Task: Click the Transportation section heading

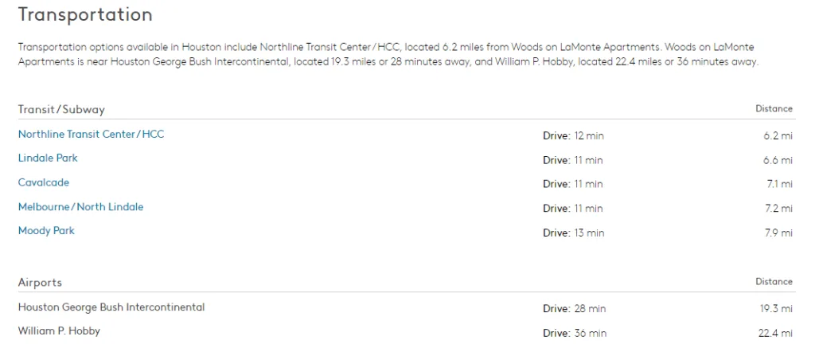Action: tap(84, 15)
